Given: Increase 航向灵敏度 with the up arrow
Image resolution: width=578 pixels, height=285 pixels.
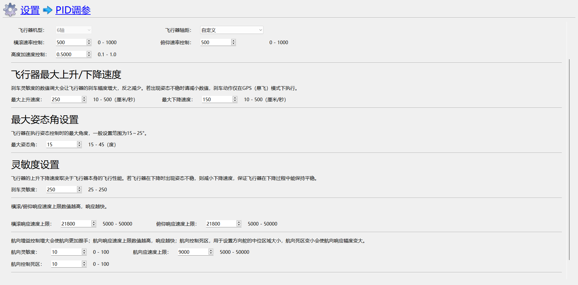Looking at the screenshot, I should (84, 250).
